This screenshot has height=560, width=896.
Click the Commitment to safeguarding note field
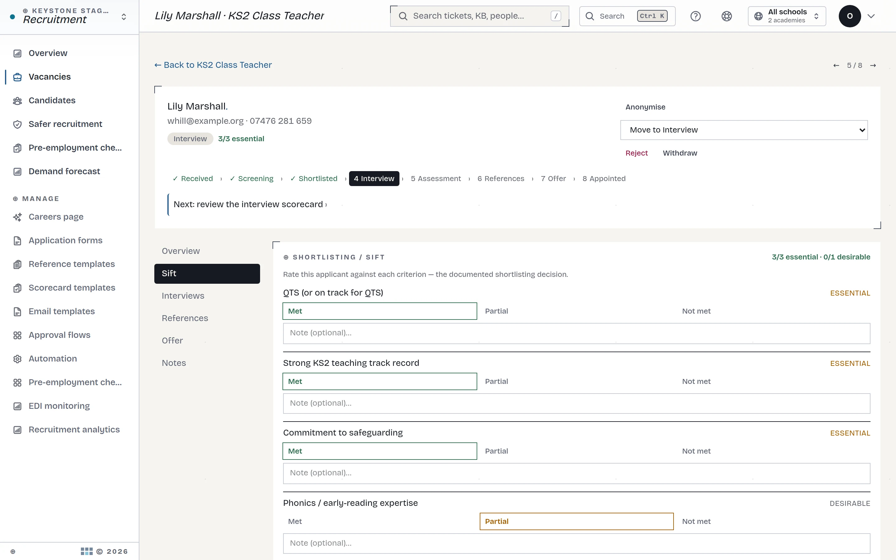pos(576,473)
